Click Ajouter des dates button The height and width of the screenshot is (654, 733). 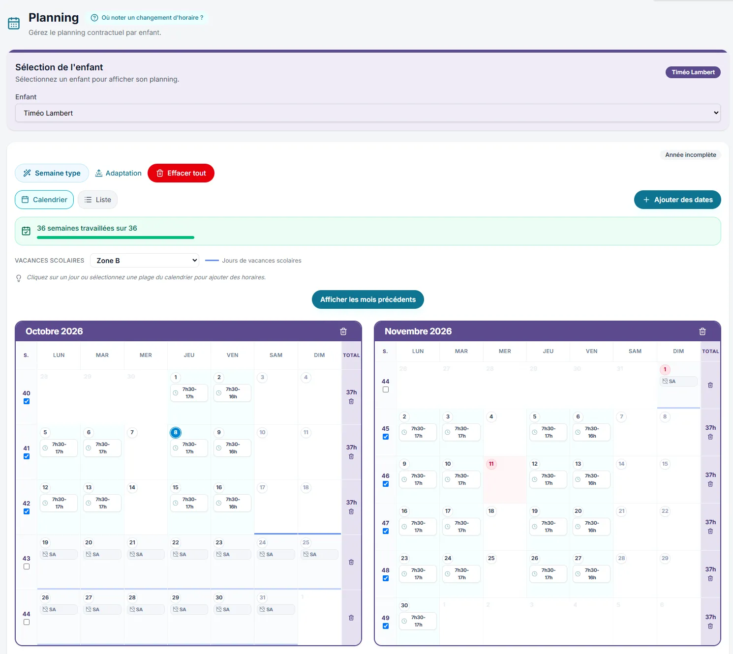pyautogui.click(x=677, y=200)
